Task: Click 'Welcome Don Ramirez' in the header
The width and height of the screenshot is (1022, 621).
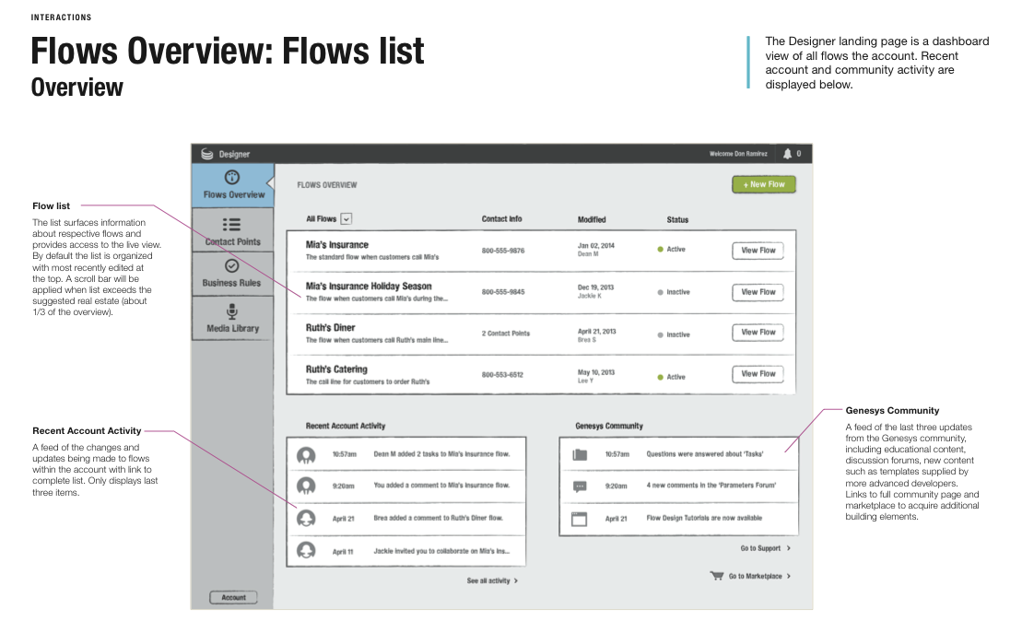Action: click(738, 154)
